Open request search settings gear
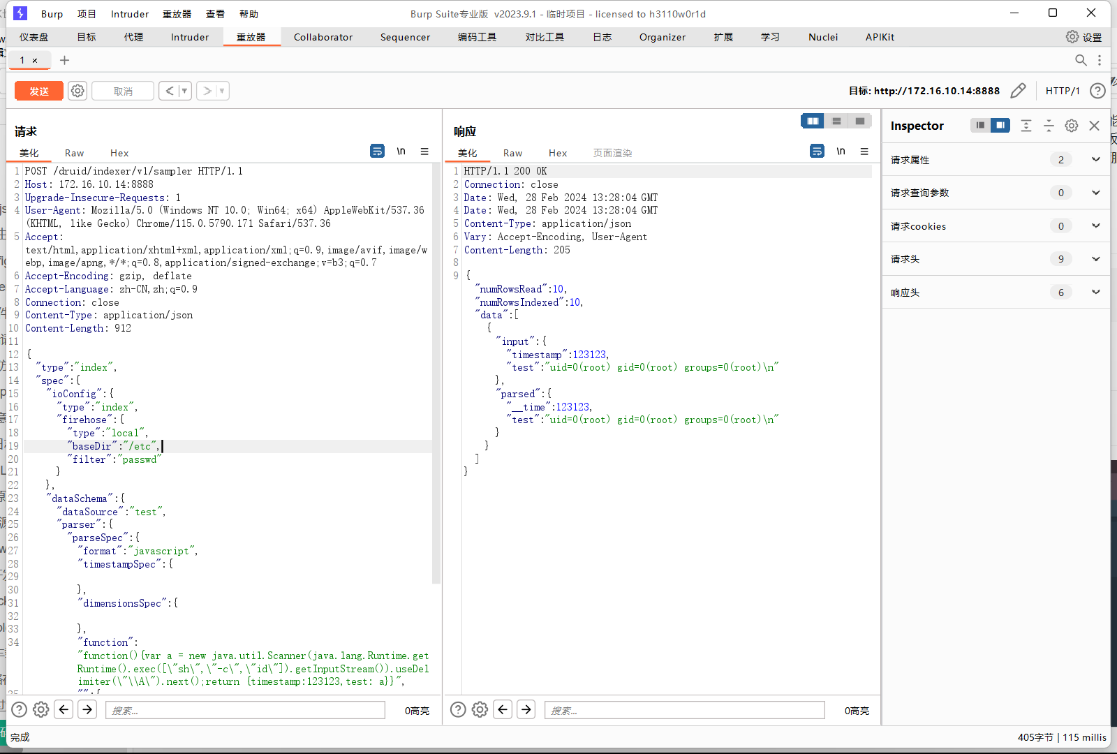1117x754 pixels. click(41, 709)
